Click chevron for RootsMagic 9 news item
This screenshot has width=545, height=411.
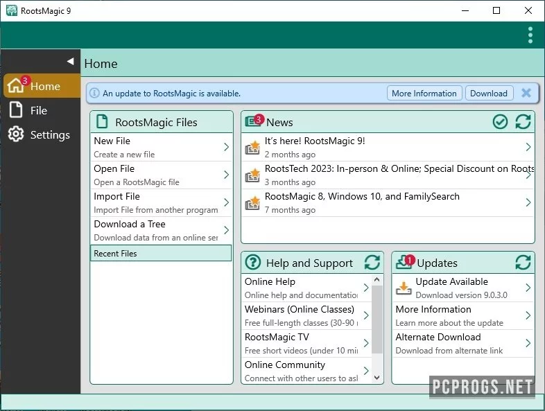tap(528, 147)
